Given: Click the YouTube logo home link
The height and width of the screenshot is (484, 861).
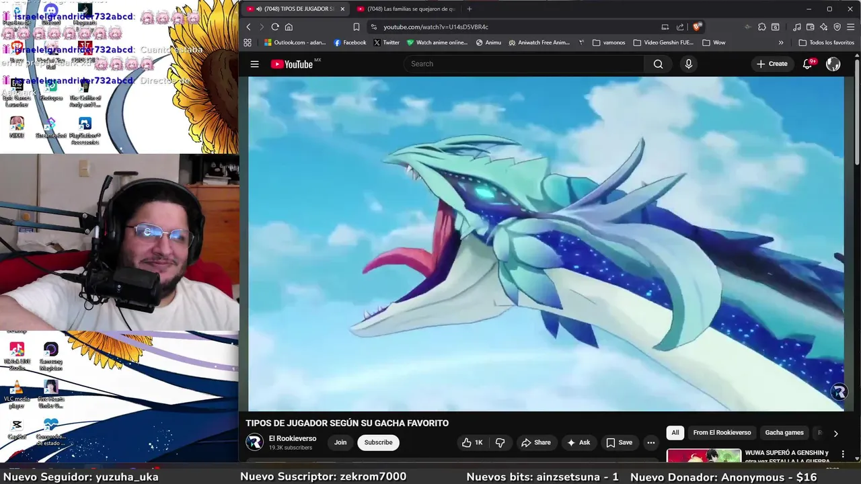Looking at the screenshot, I should coord(293,64).
